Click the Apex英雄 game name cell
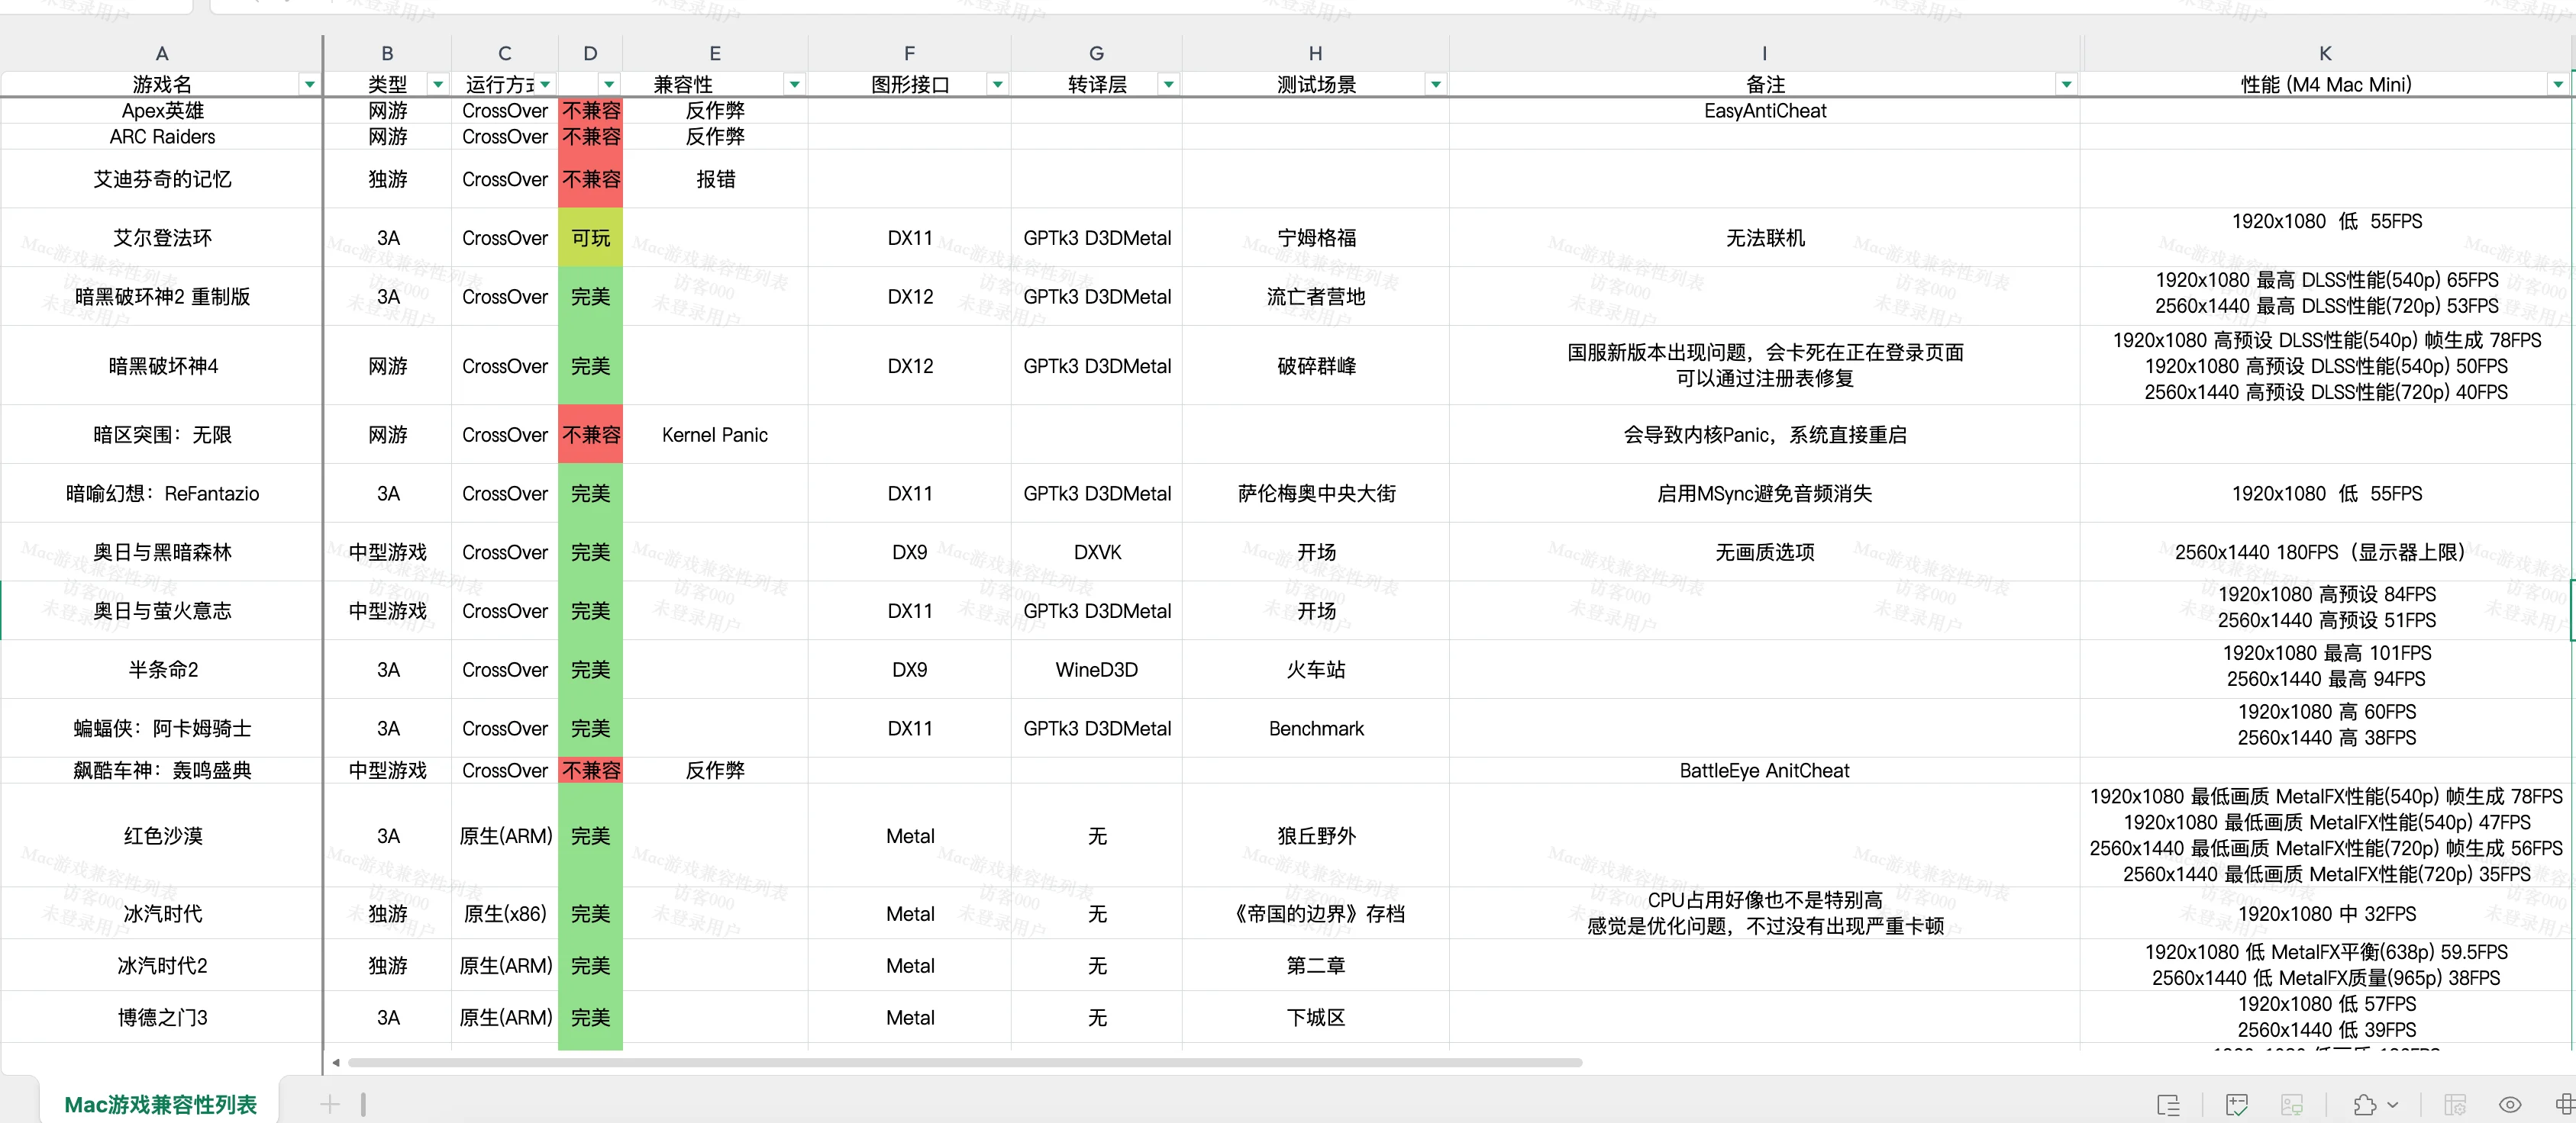The image size is (2576, 1123). (162, 111)
